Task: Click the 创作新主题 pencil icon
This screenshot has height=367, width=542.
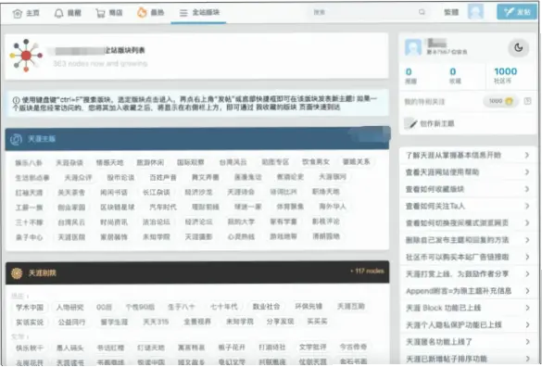Action: coord(411,123)
